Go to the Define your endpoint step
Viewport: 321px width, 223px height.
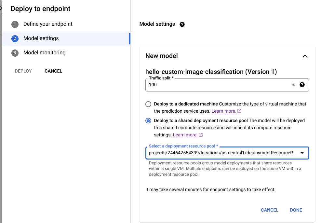[x=47, y=24]
